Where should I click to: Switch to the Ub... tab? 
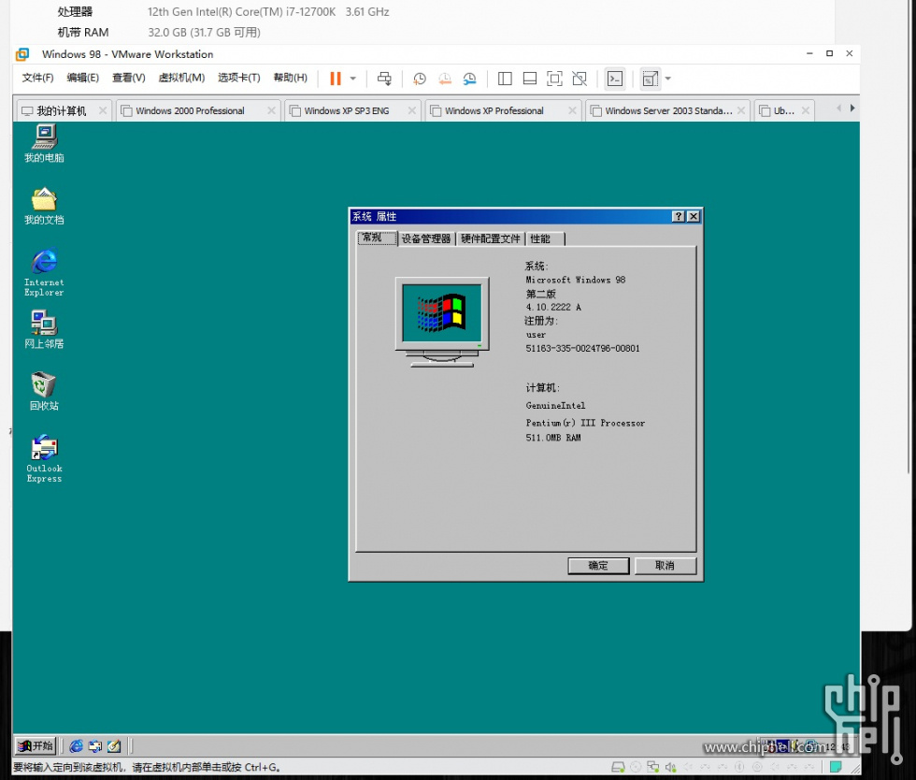point(783,110)
